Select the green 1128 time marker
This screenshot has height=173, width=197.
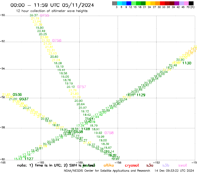[85, 129]
